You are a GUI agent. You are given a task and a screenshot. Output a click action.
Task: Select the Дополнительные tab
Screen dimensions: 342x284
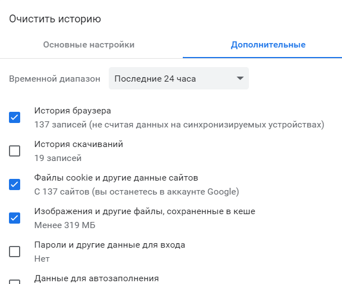click(x=268, y=45)
